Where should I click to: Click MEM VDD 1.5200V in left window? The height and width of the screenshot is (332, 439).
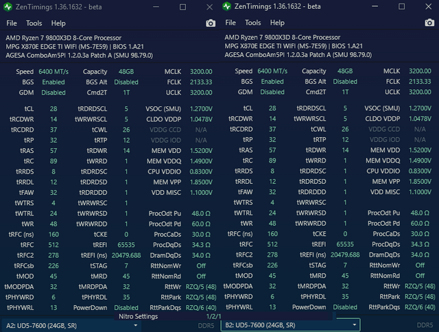pos(201,151)
